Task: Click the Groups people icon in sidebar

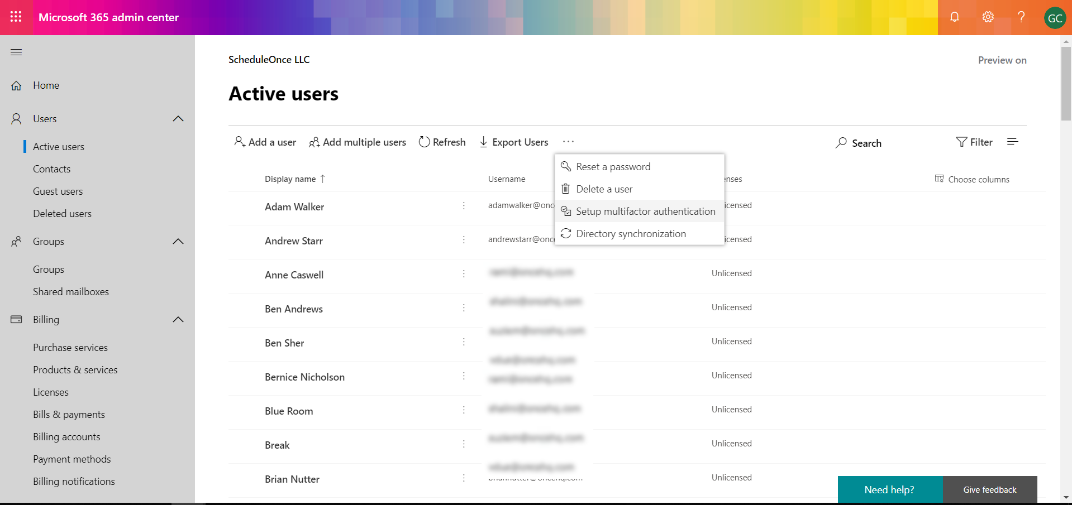Action: click(x=16, y=242)
